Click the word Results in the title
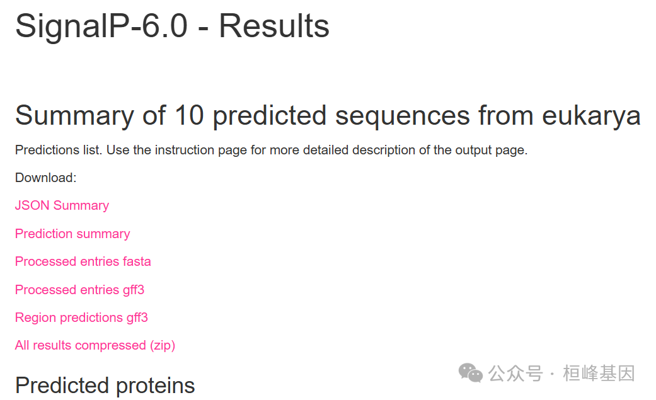The image size is (656, 400). (274, 26)
